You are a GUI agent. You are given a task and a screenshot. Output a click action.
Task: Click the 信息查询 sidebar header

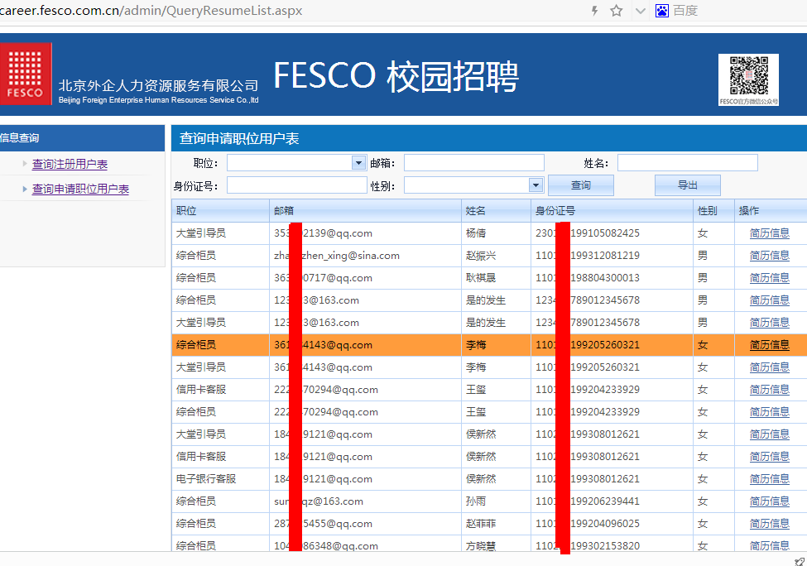82,138
